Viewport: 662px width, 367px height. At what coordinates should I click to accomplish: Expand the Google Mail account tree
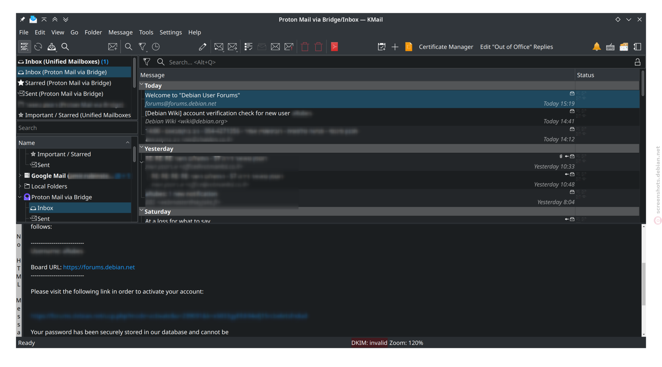point(20,175)
